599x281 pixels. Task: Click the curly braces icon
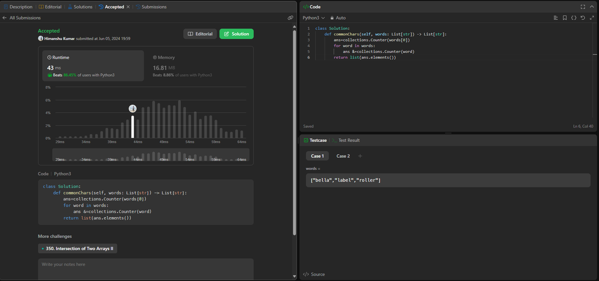574,17
